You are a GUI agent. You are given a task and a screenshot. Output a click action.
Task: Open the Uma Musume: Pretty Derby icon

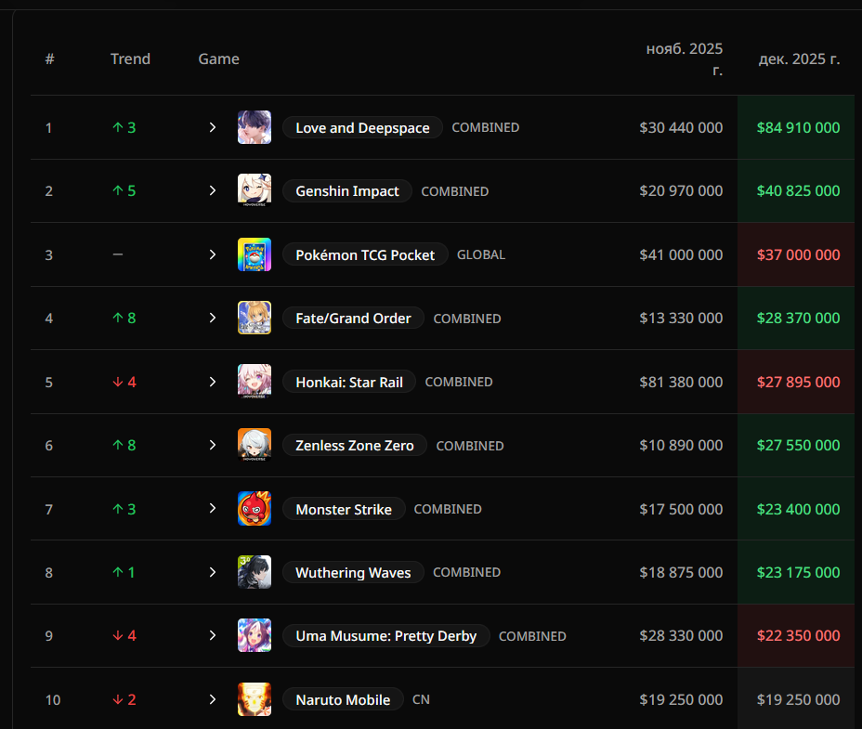click(x=254, y=635)
